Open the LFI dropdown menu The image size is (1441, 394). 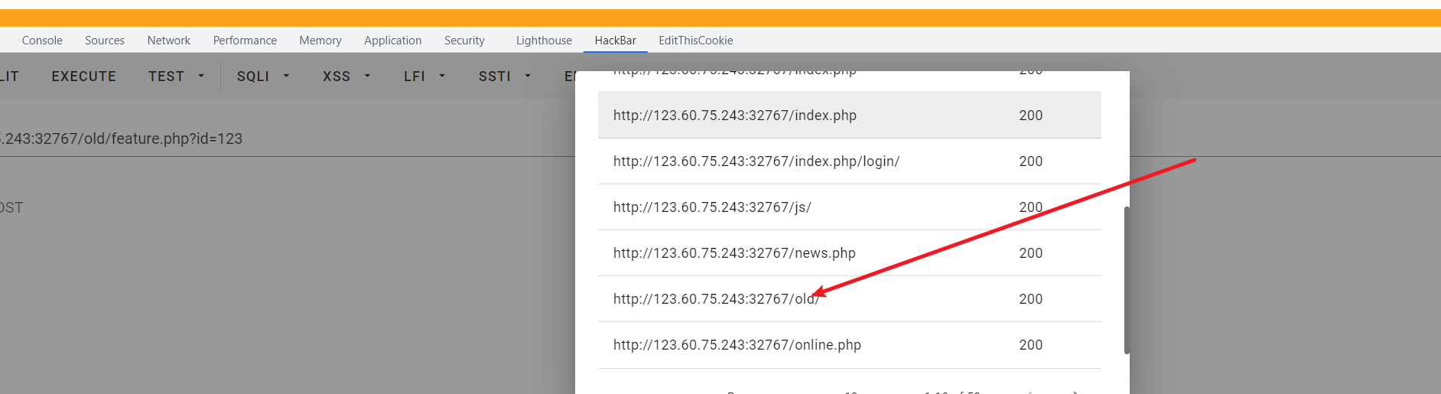[424, 77]
